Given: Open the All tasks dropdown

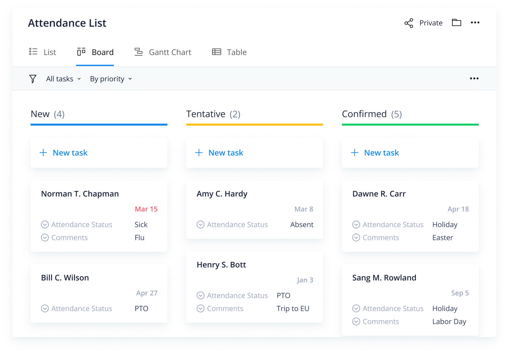Looking at the screenshot, I should pos(63,79).
